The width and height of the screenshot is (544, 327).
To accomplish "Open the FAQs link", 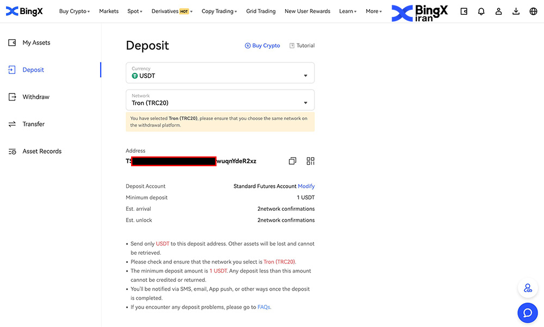I will (x=264, y=307).
